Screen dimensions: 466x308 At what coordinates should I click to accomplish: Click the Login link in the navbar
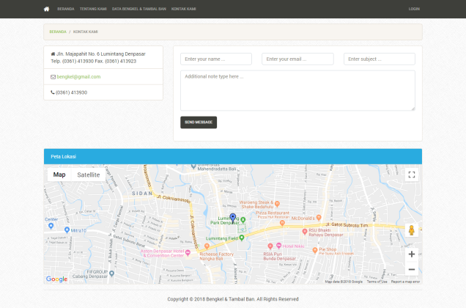pos(414,9)
